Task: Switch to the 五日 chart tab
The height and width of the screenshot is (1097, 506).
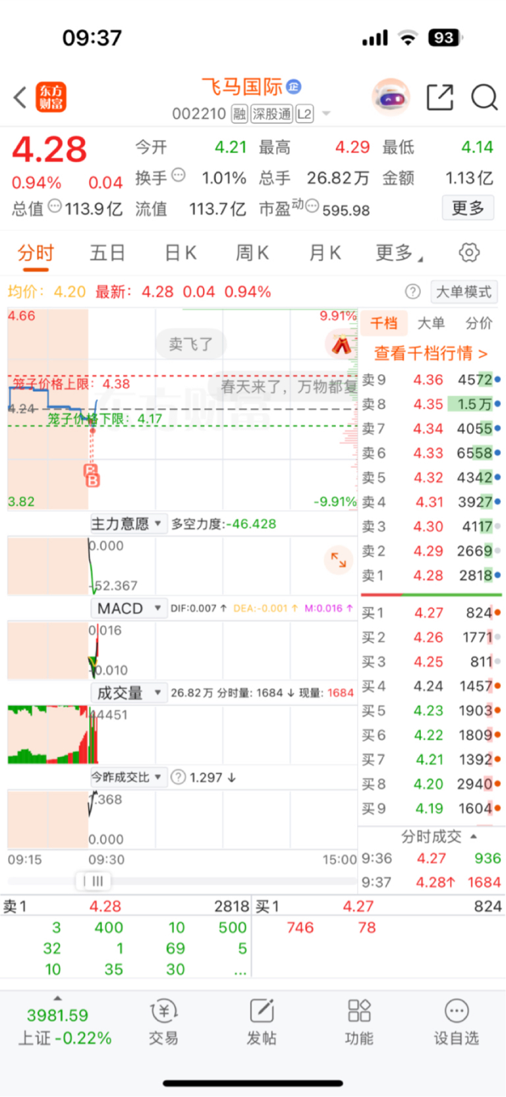Action: [107, 253]
